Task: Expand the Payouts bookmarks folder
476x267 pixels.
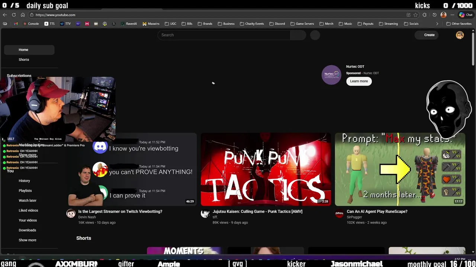Action: pyautogui.click(x=365, y=24)
